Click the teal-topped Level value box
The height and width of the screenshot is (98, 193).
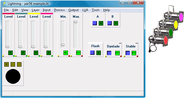(x=23, y=53)
